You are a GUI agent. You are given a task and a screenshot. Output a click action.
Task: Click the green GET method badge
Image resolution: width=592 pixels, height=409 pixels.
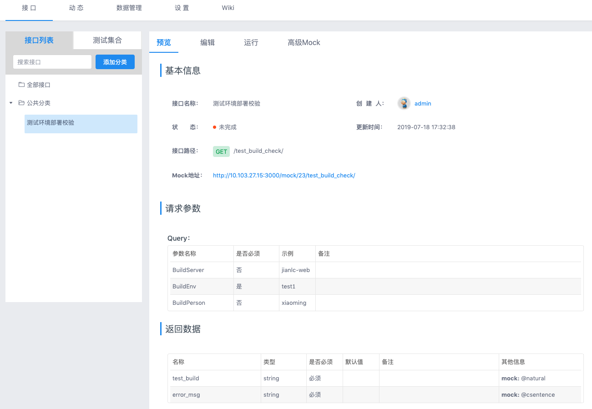[221, 151]
